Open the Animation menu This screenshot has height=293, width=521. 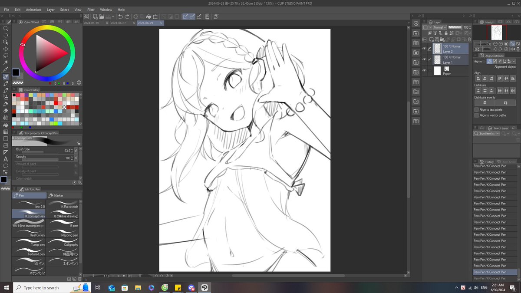pyautogui.click(x=33, y=10)
